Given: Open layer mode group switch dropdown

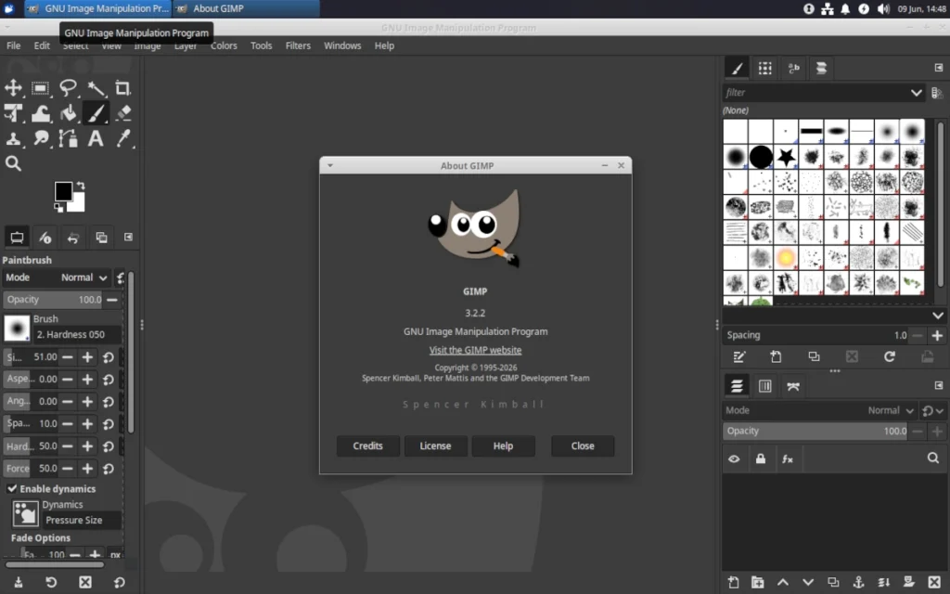Looking at the screenshot, I should (x=933, y=410).
